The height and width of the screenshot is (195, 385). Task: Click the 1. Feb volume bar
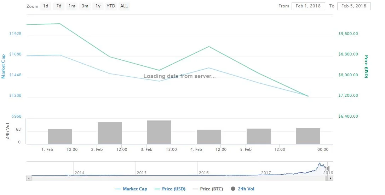click(60, 136)
